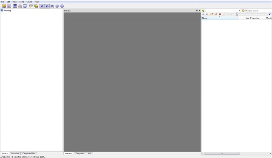272x158 pixels.
Task: Click the round Help icon in the toolbar
Action: 62,6
